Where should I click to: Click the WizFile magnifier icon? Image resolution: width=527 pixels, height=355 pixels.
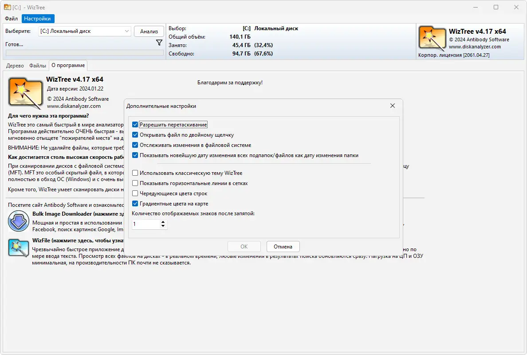18,248
